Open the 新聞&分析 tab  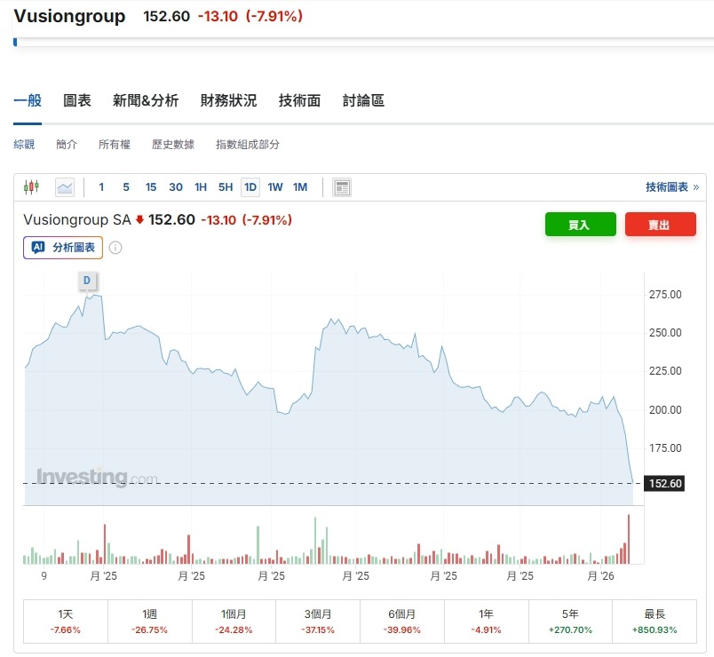coord(146,100)
